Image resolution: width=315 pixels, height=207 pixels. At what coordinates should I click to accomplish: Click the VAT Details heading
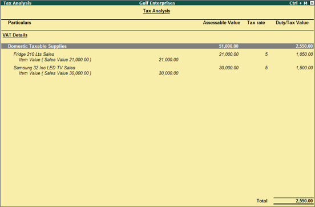point(15,35)
